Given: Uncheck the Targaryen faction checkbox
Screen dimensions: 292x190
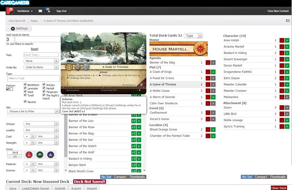Looking at the screenshot, I should 44,91.
